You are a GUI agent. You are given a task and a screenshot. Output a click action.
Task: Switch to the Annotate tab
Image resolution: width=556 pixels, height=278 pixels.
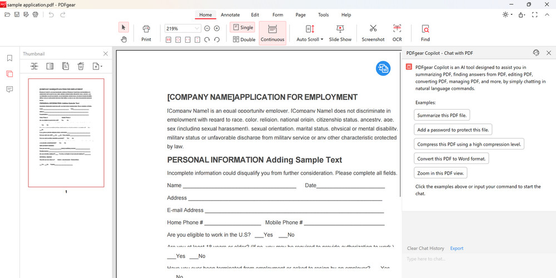(x=230, y=15)
